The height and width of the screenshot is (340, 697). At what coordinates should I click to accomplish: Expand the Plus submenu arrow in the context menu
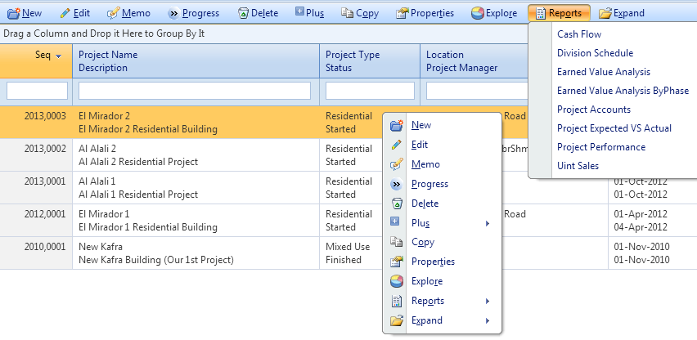pyautogui.click(x=488, y=223)
